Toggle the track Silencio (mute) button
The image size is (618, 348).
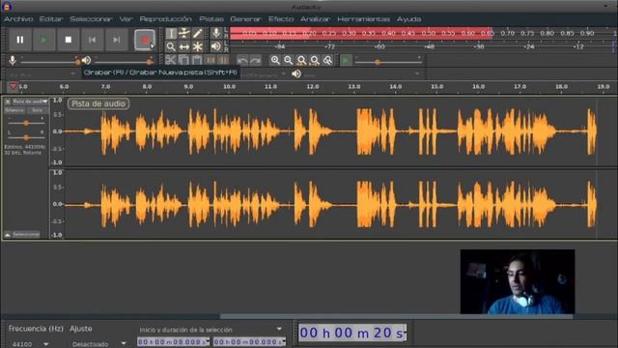coord(14,110)
